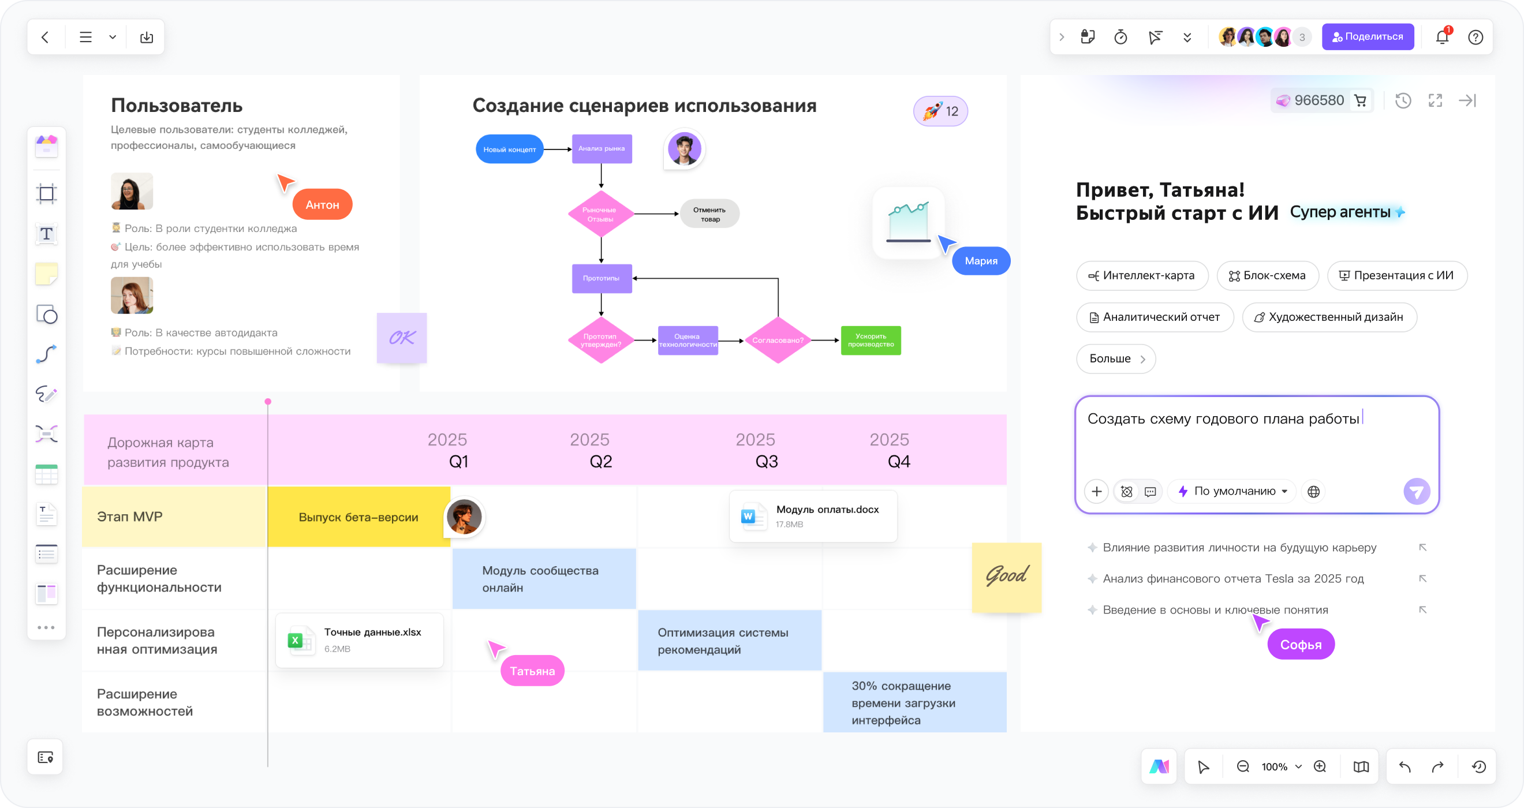Select the Frame tool in sidebar
Screen dimensions: 1524x808
click(46, 193)
